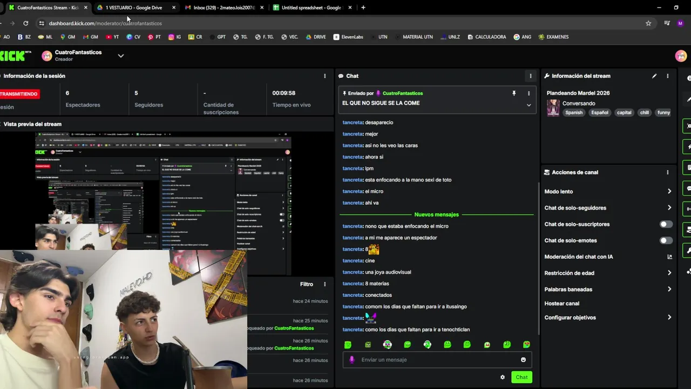Open moderation log three-dot menu beside Filtro

pos(324,284)
